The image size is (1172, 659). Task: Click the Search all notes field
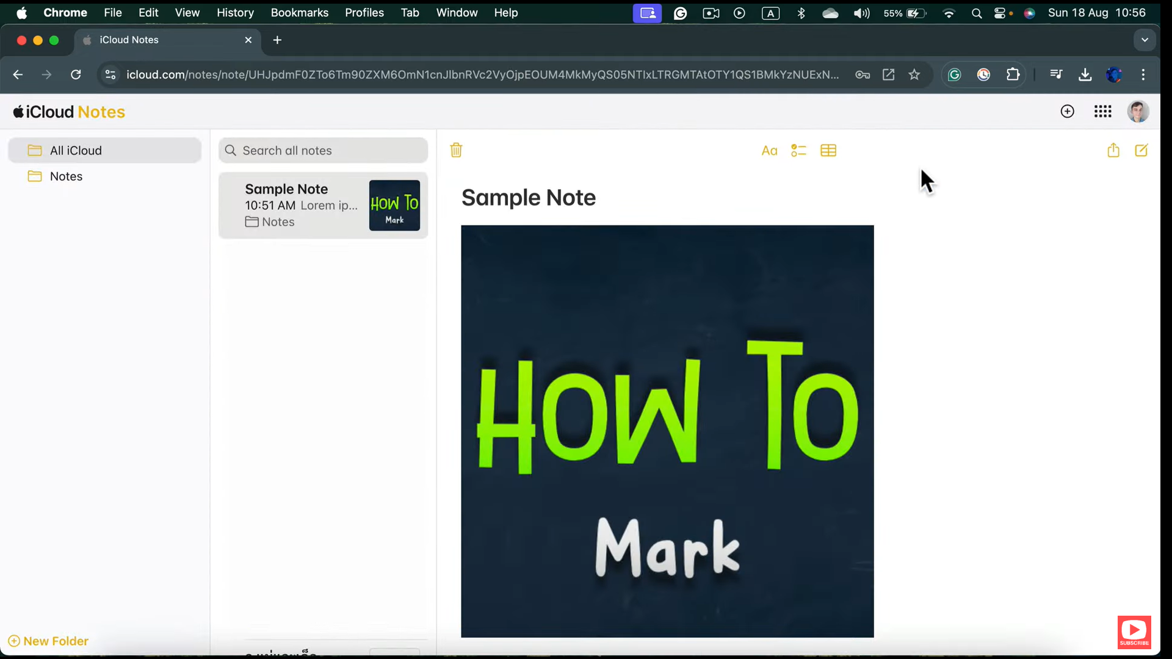pos(324,151)
